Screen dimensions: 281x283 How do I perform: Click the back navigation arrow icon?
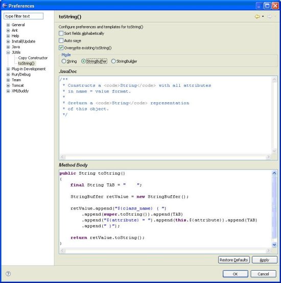257,17
